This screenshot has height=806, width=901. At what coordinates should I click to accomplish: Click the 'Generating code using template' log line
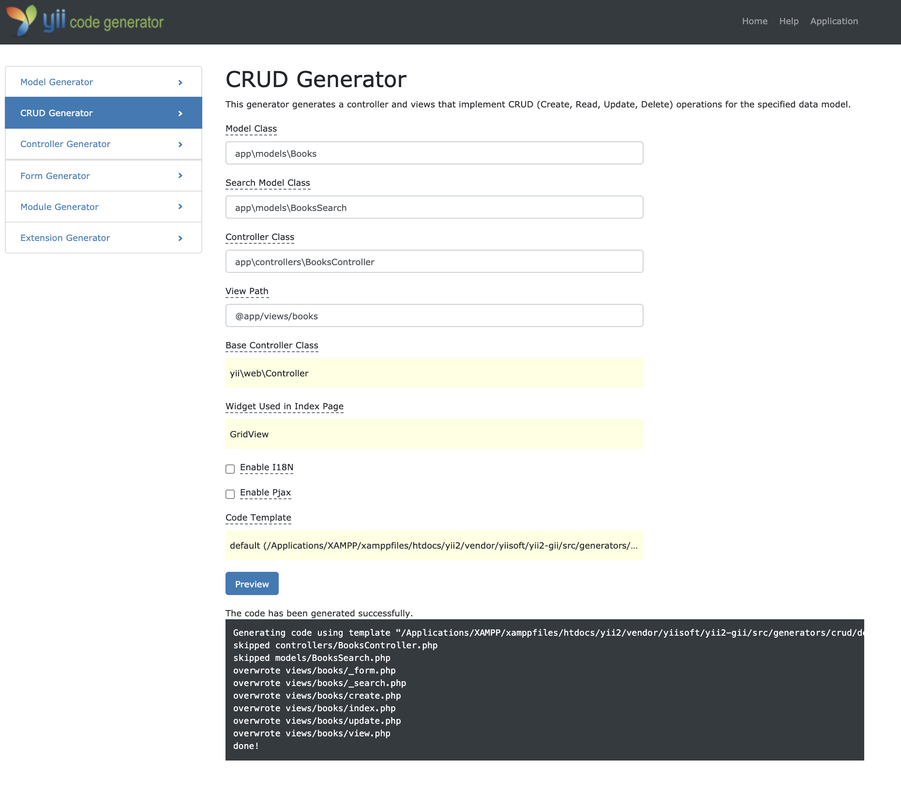[x=549, y=632]
